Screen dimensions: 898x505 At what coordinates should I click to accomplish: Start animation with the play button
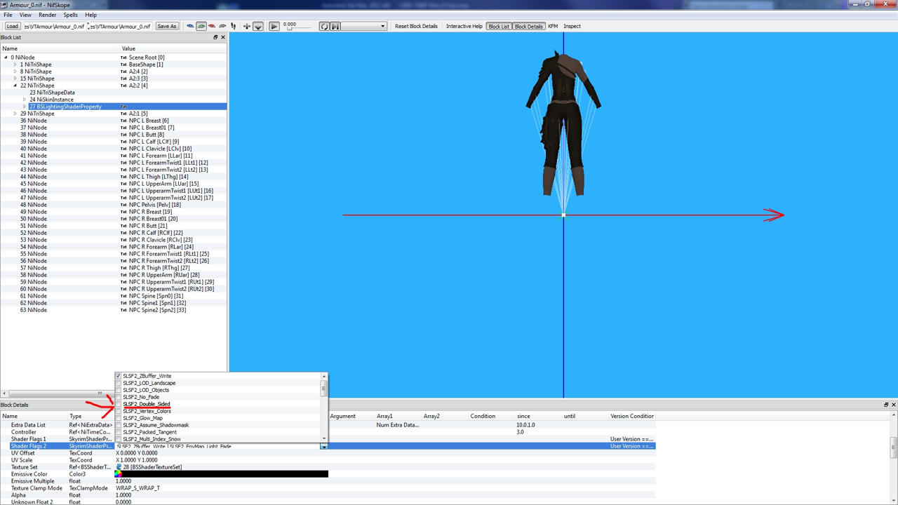pyautogui.click(x=274, y=27)
